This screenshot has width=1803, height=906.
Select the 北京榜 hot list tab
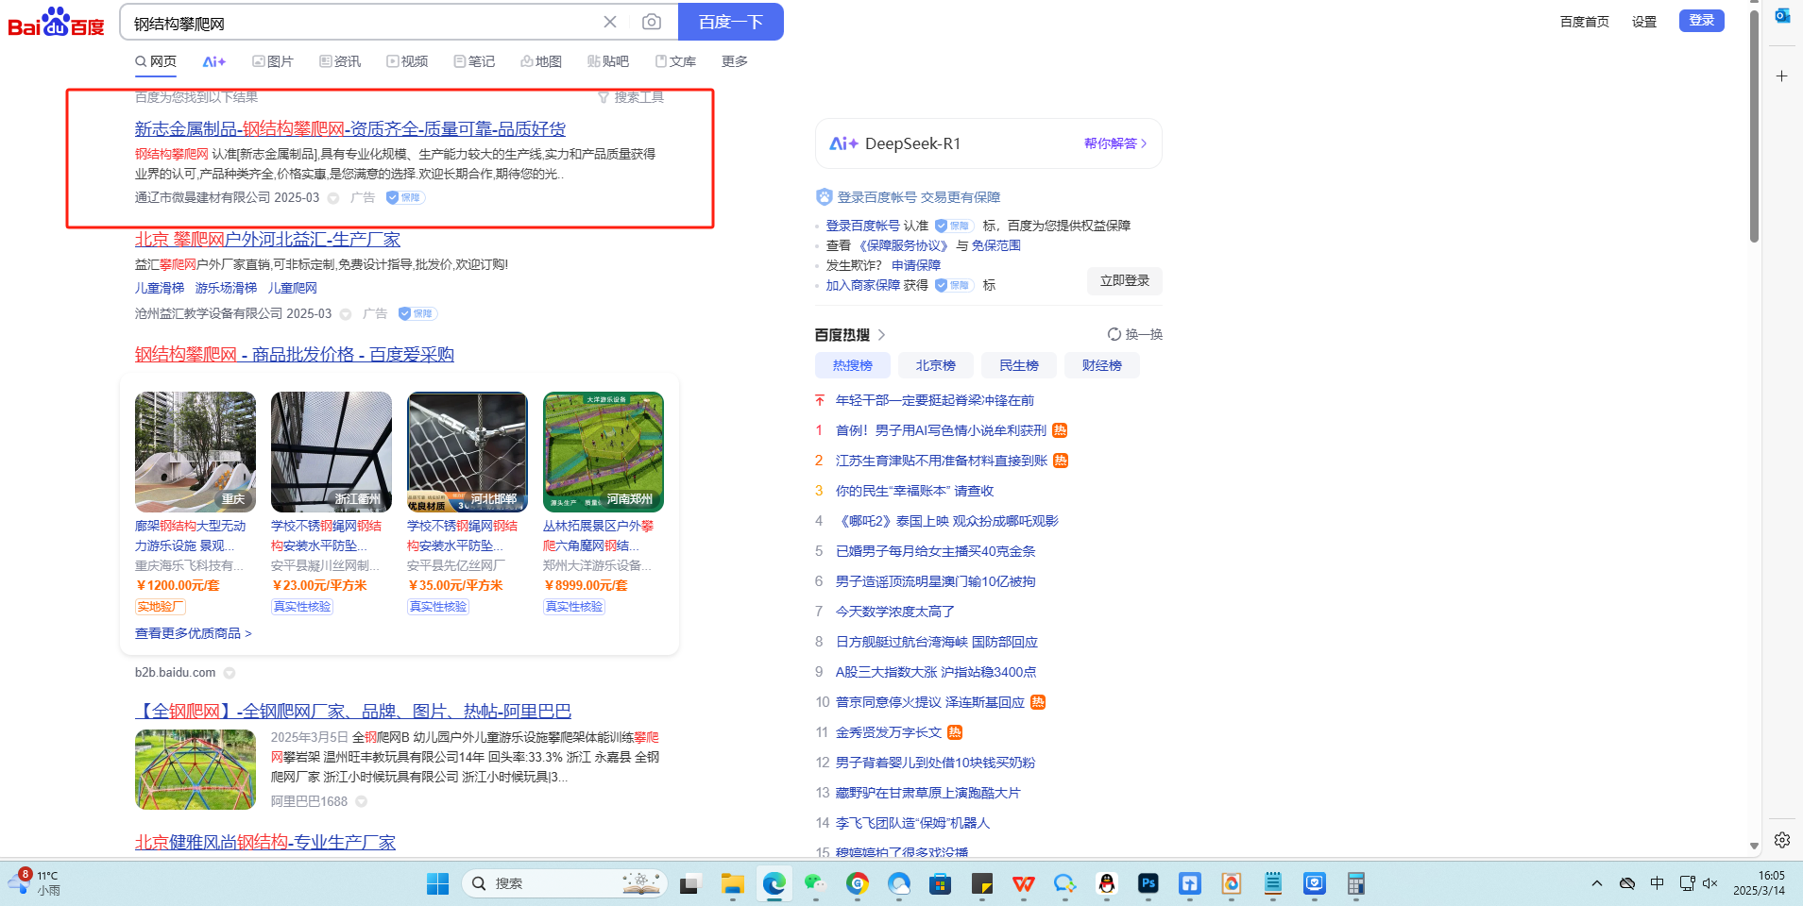coord(935,365)
